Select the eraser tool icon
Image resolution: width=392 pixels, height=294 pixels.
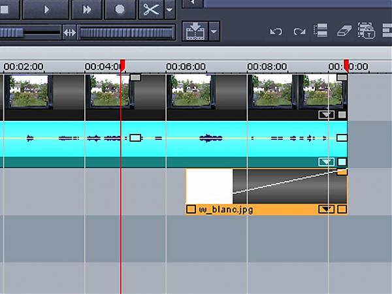click(344, 31)
